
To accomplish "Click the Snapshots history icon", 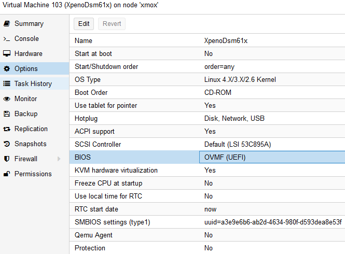I will [x=7, y=144].
